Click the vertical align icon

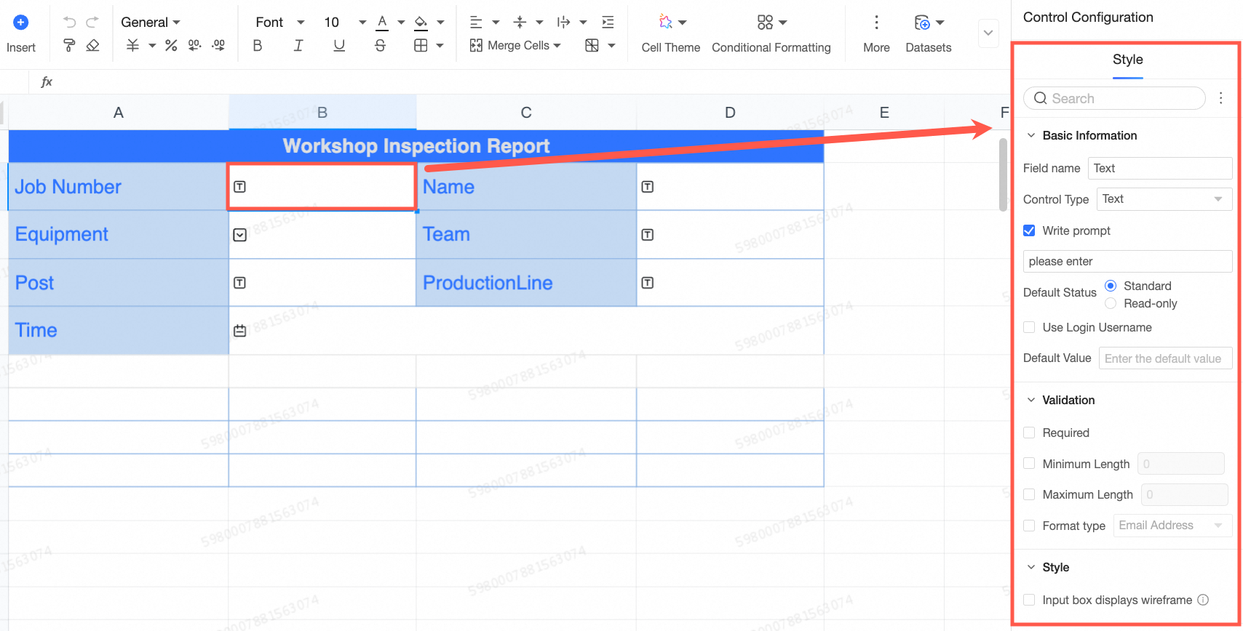tap(520, 23)
